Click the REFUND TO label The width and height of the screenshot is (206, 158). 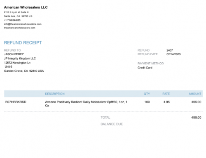(x=12, y=50)
